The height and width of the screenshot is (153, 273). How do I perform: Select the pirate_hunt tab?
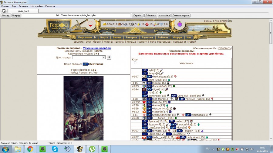click(23, 11)
